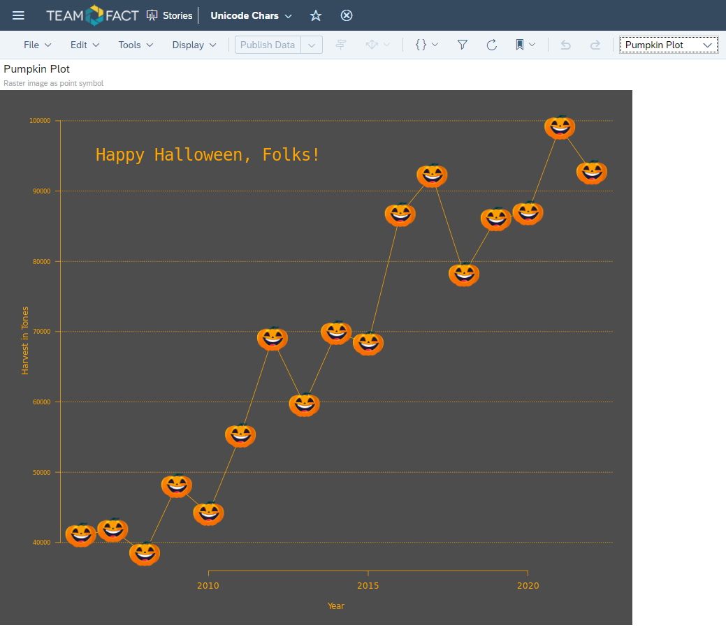This screenshot has width=726, height=632.
Task: Expand the curly braces dropdown arrow
Action: [435, 45]
